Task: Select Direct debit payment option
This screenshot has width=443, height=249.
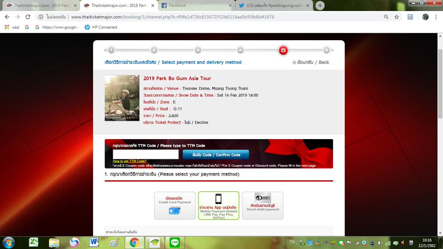Action: pos(262,205)
